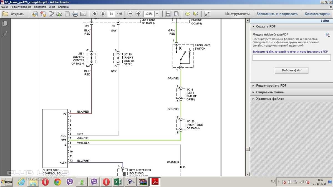Click the cloud upload toolbar icon
This screenshot has height=187, width=333.
tap(59, 14)
